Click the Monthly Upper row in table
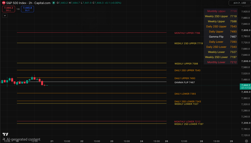The width and height of the screenshot is (251, 143). (x=221, y=11)
